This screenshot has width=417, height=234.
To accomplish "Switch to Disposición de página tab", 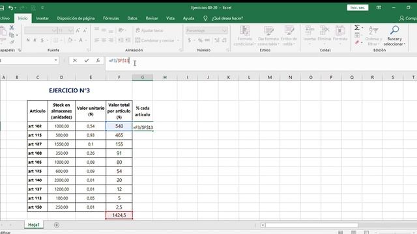I will coord(76,18).
